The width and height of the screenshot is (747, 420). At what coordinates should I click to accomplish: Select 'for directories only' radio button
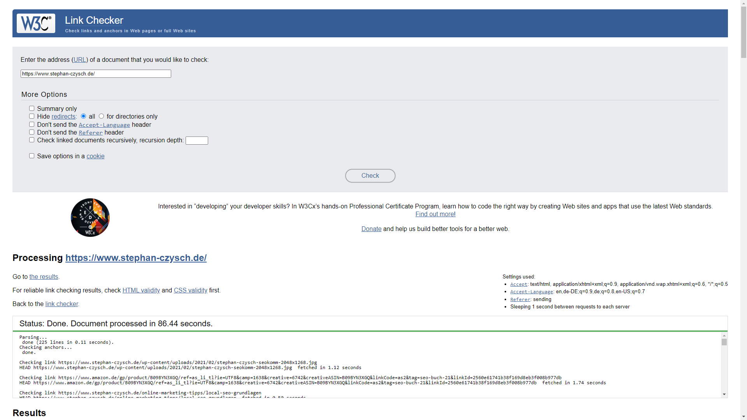click(101, 116)
